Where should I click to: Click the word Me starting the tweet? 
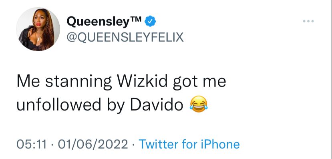coord(28,81)
